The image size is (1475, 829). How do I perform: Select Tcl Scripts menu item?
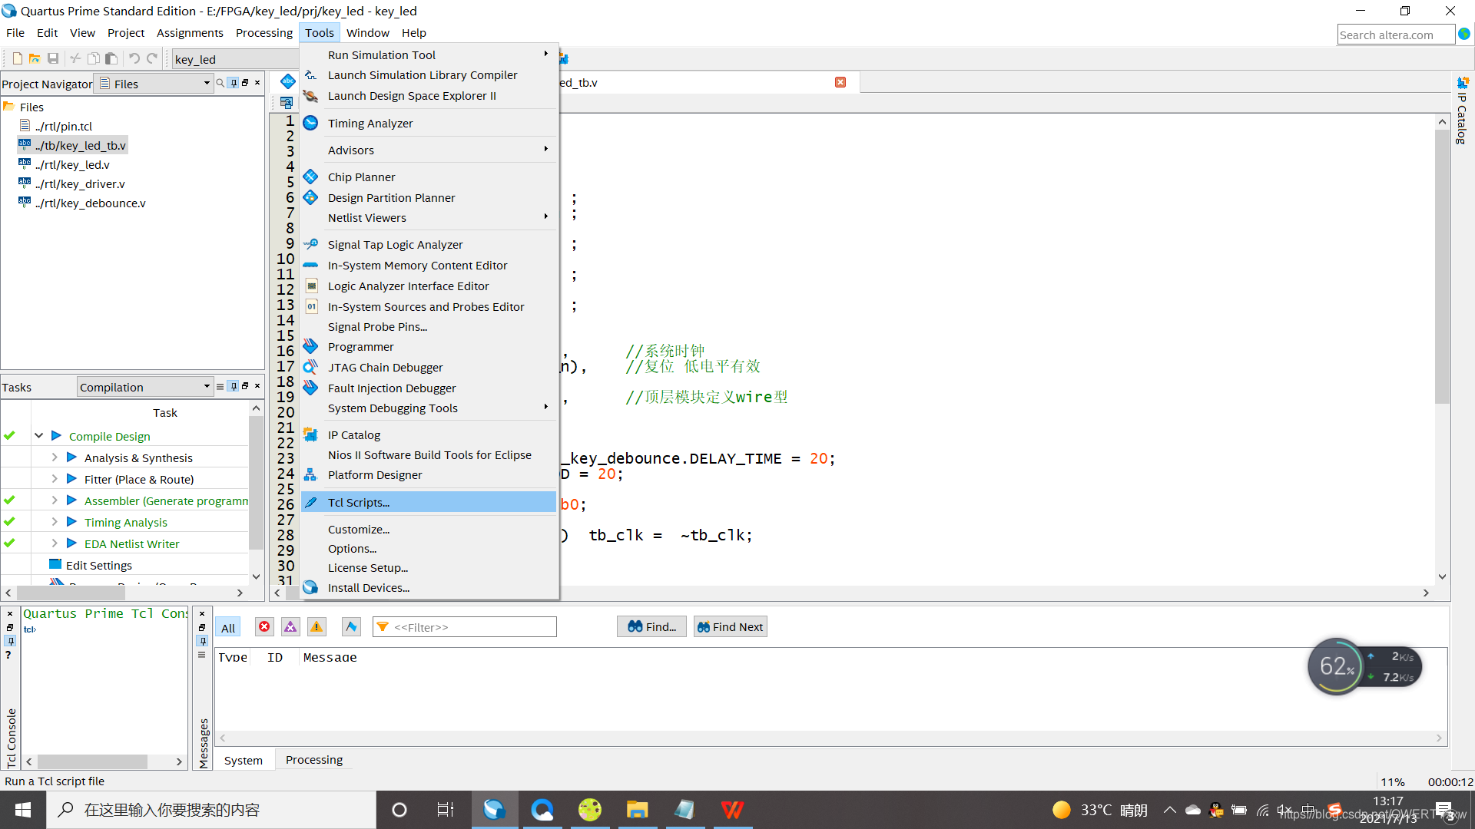pyautogui.click(x=357, y=502)
